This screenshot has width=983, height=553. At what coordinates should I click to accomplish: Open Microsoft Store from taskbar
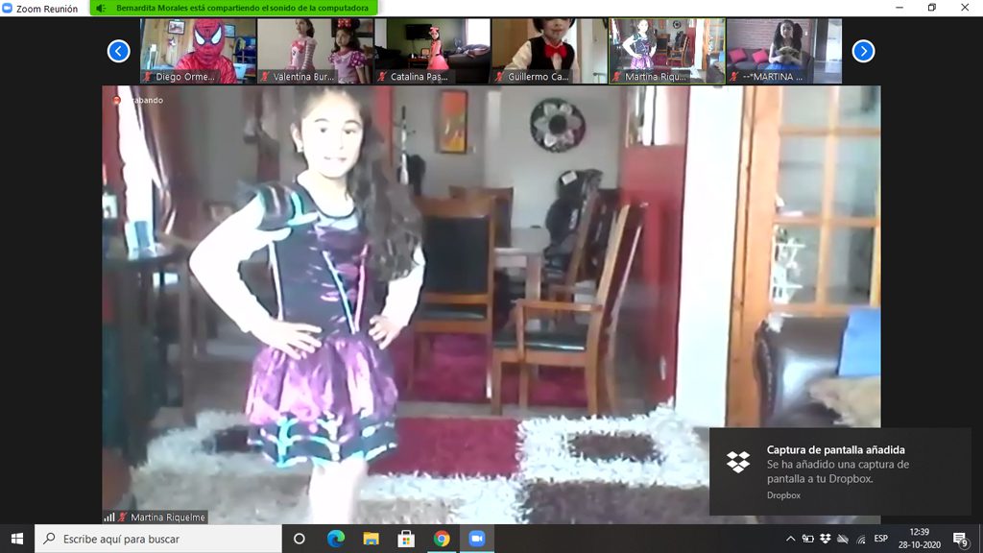pos(405,539)
